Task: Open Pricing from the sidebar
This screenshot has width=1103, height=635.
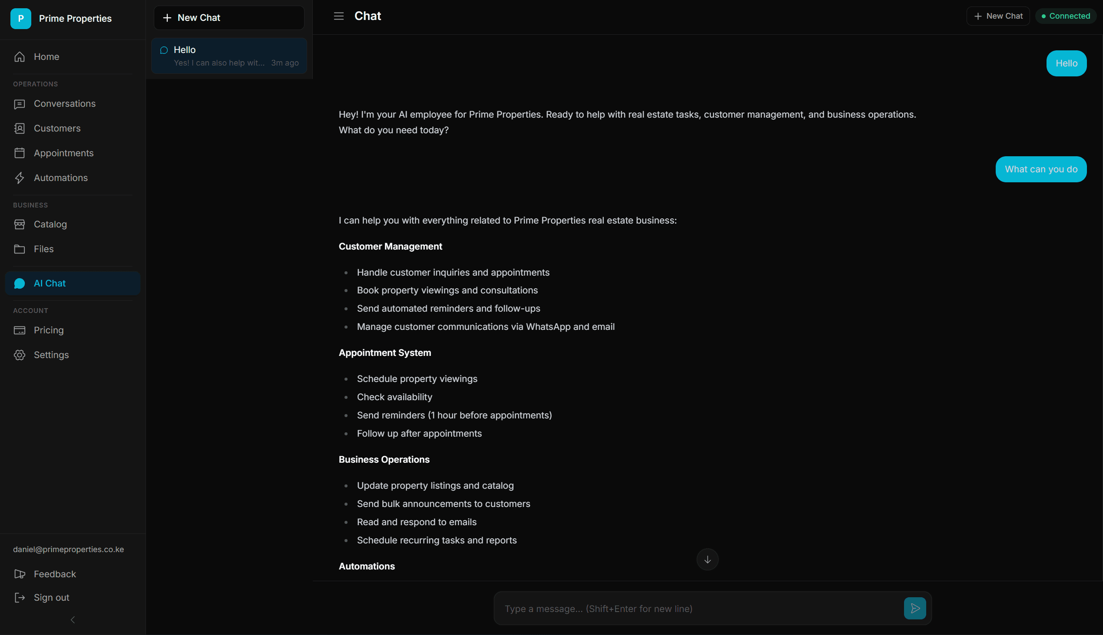Action: (49, 330)
